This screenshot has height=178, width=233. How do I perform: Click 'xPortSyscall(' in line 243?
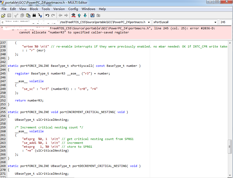click(x=82, y=66)
